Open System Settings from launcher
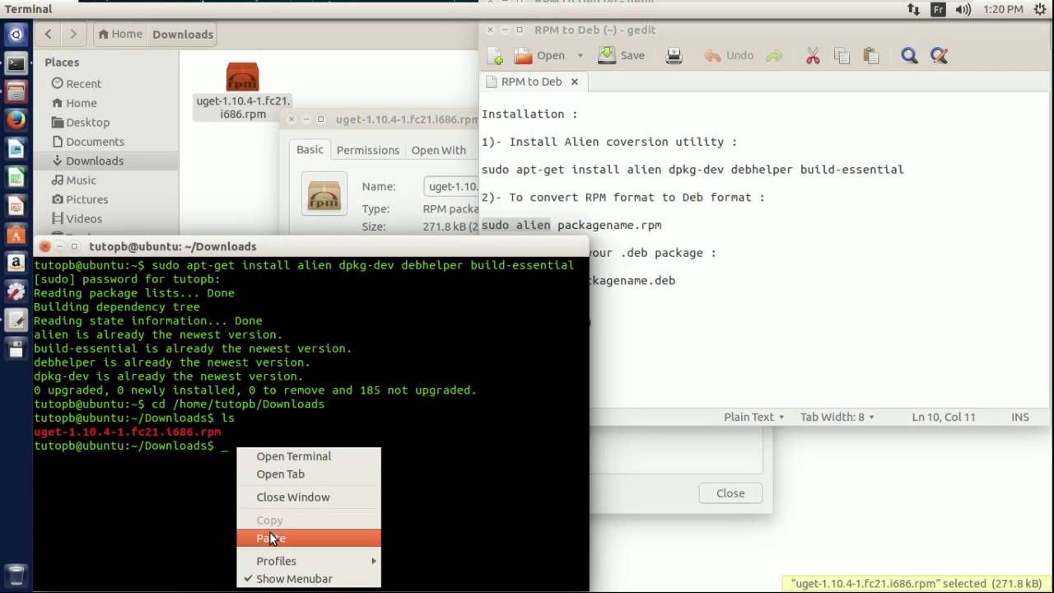 pyautogui.click(x=16, y=292)
